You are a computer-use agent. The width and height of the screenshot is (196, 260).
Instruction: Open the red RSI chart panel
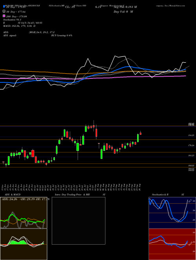[x=172, y=244]
